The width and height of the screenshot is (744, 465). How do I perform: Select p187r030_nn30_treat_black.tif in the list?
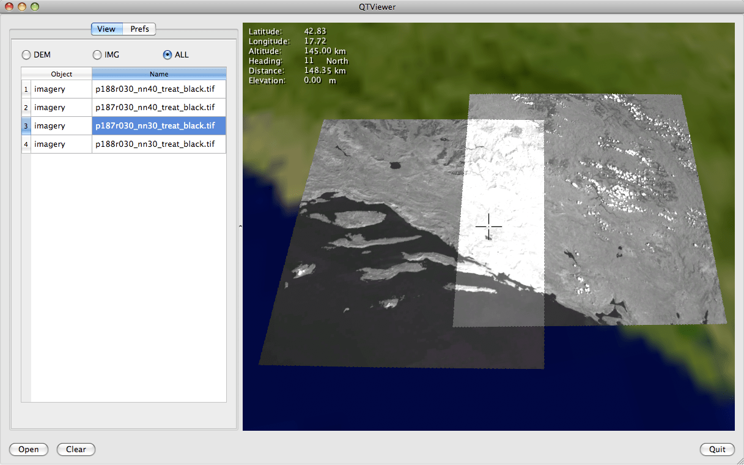click(x=159, y=125)
